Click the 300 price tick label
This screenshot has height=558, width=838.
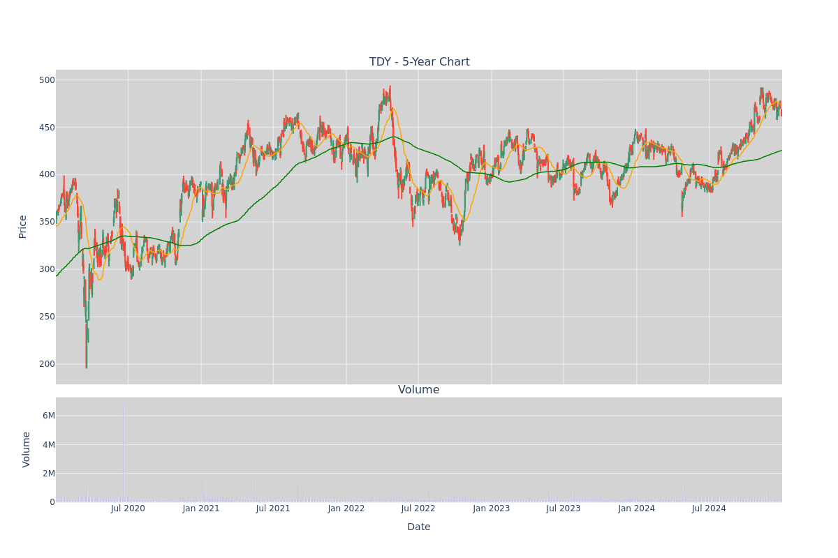tap(47, 269)
